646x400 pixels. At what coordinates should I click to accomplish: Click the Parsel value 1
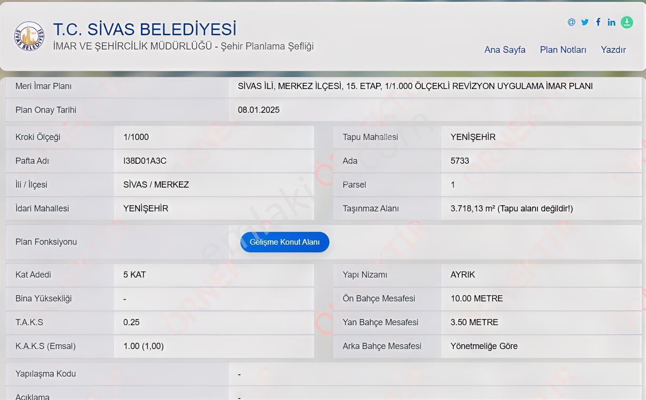tap(453, 185)
